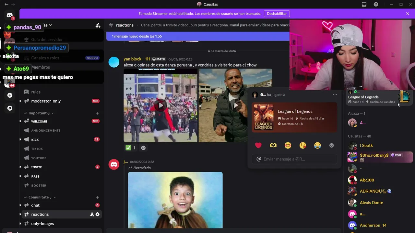Click the invite members icon in server header
The image size is (415, 233).
[98, 25]
